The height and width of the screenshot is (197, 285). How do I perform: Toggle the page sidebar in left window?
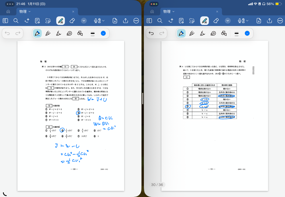(5, 21)
